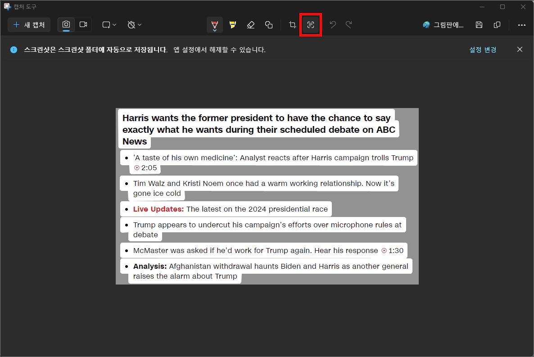The height and width of the screenshot is (357, 534).
Task: Switch to photo snip mode camera icon
Action: (x=66, y=25)
